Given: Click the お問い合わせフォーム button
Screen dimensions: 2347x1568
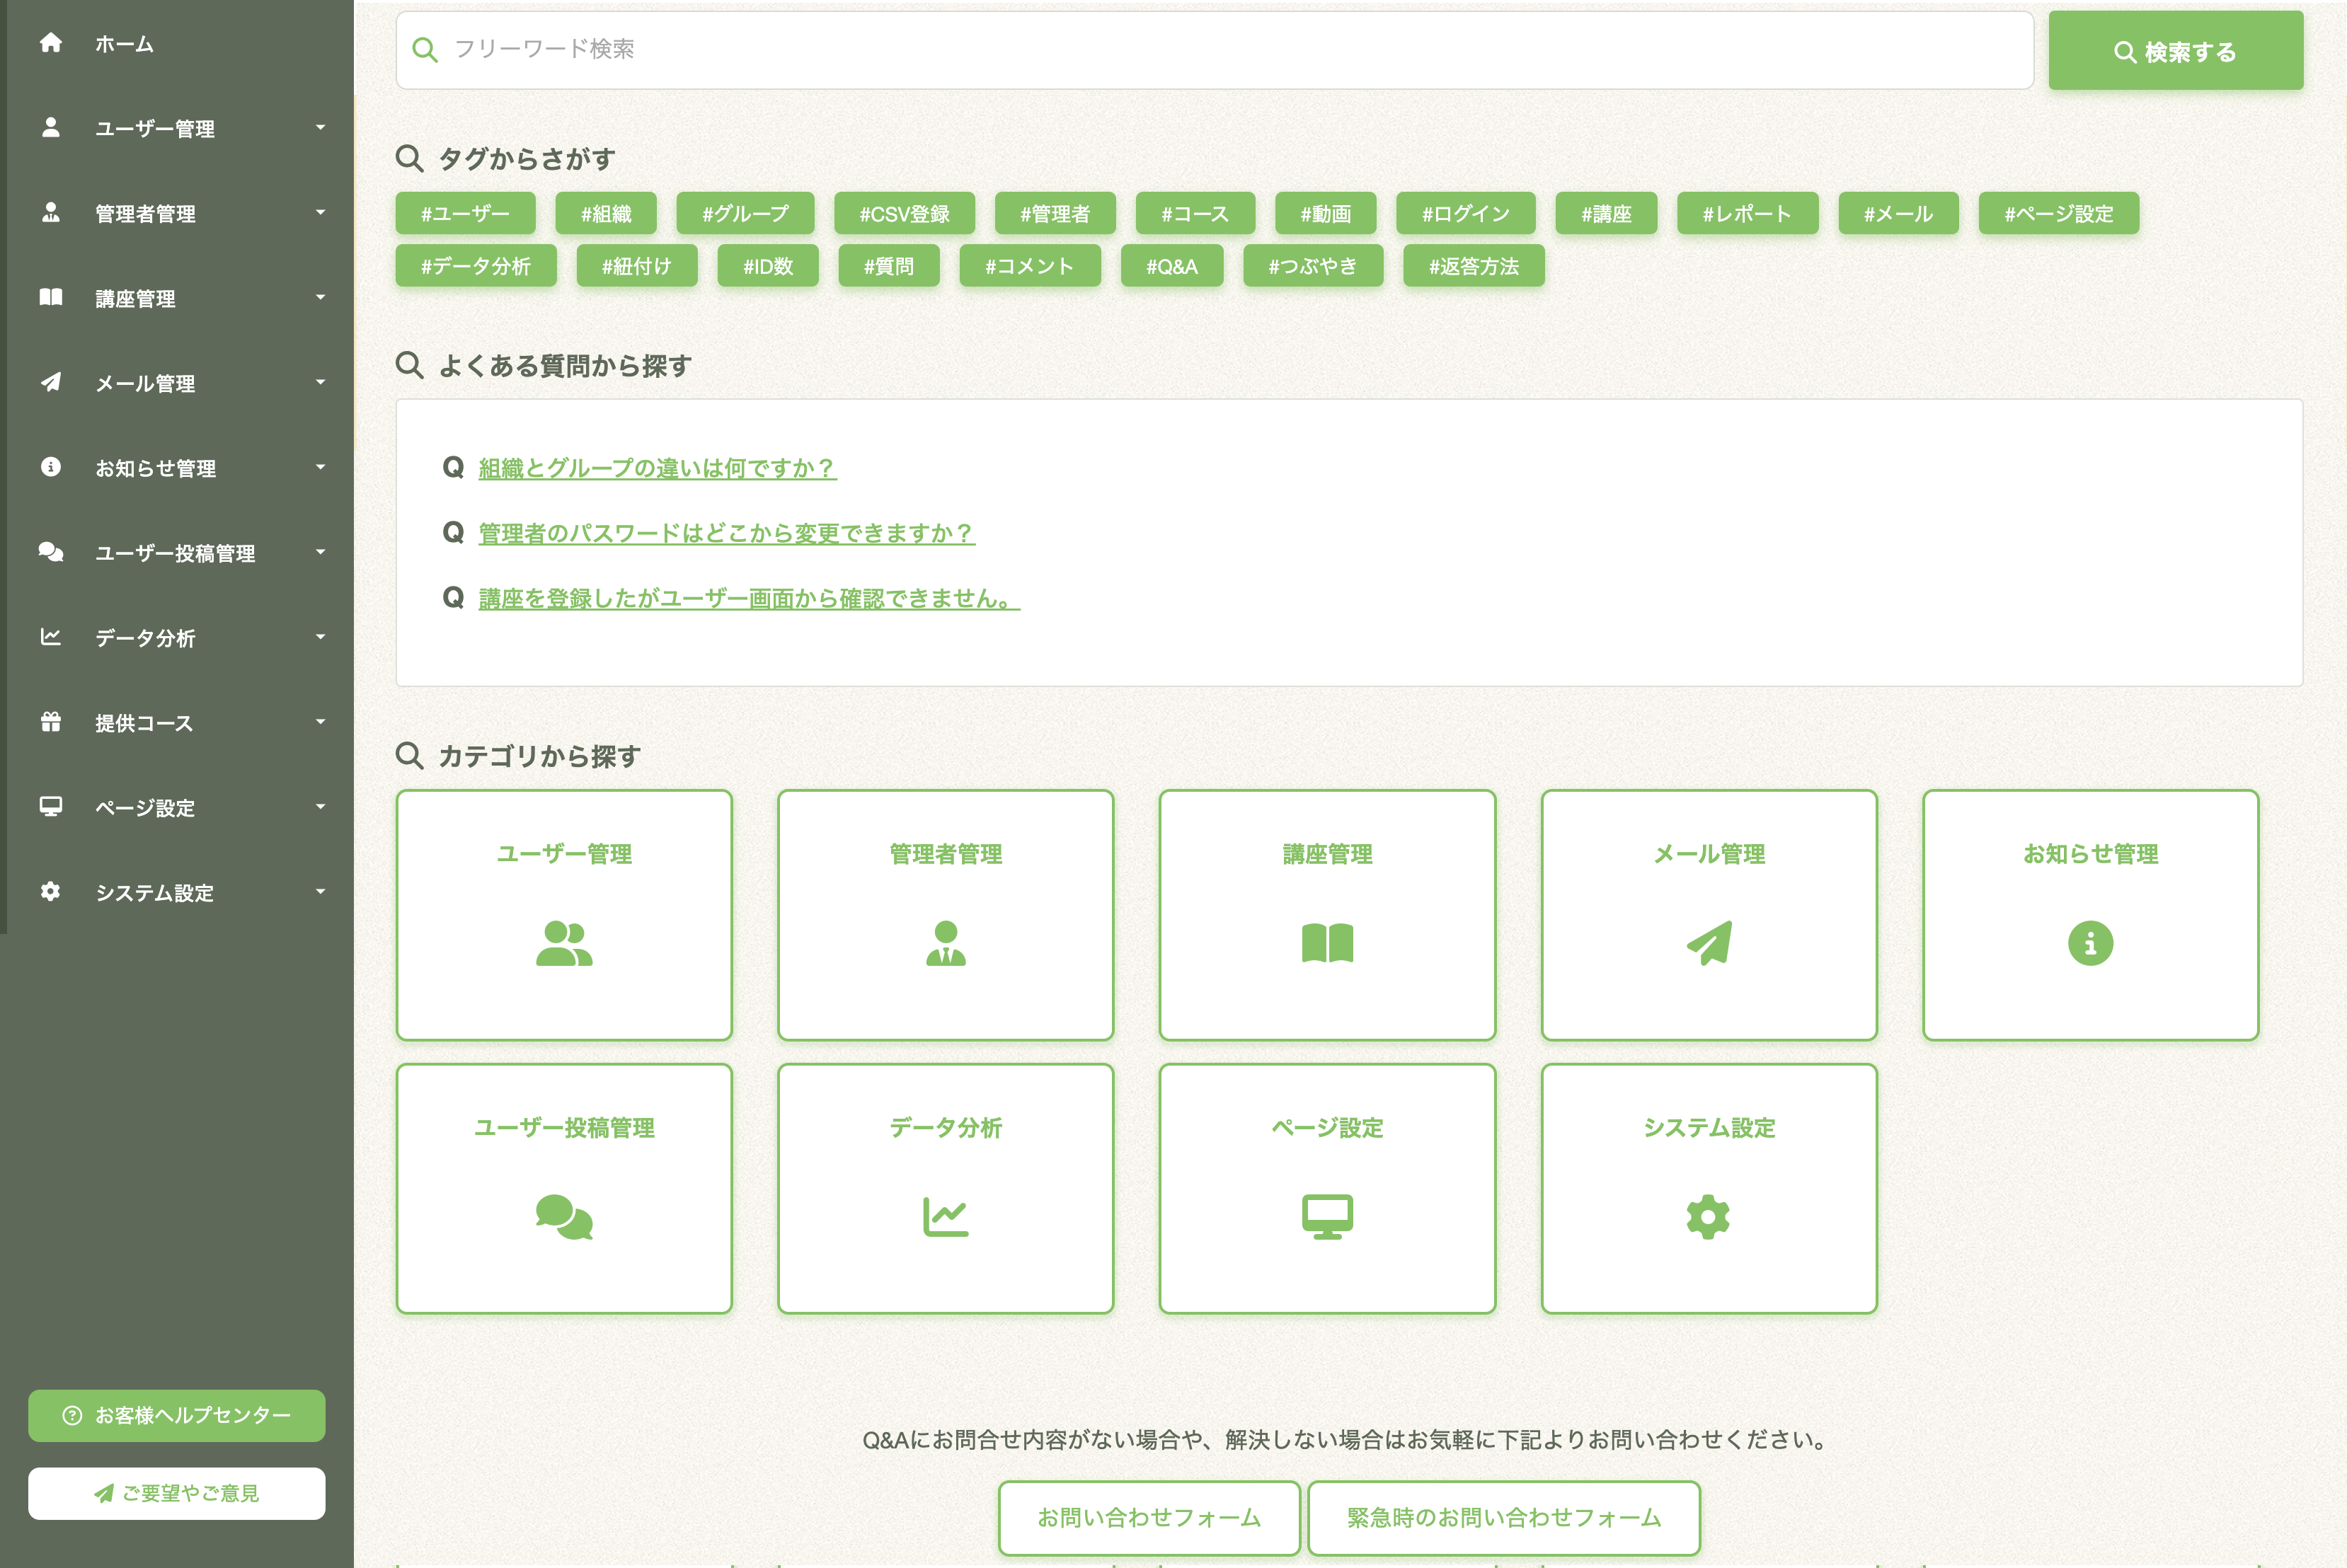Looking at the screenshot, I should [1149, 1517].
